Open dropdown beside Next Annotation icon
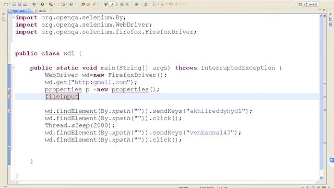 [x=158, y=4]
